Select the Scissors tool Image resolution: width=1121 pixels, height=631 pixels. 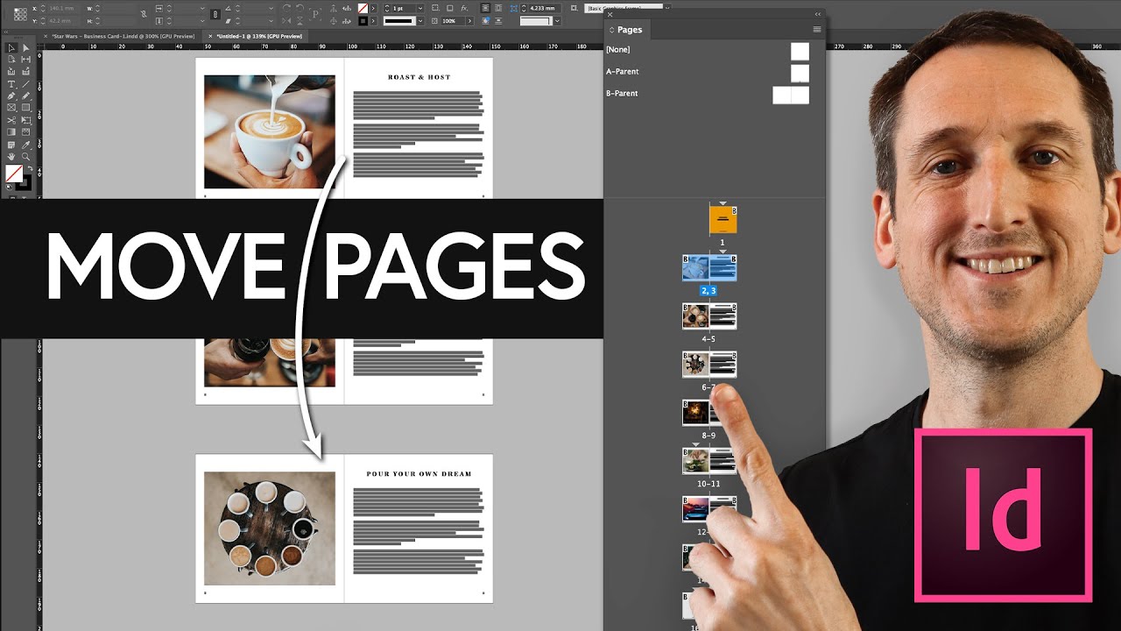(x=11, y=120)
